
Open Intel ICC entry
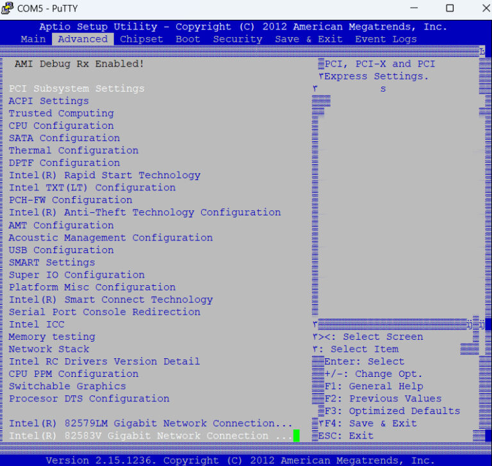pyautogui.click(x=37, y=324)
